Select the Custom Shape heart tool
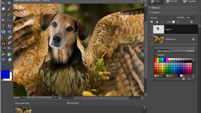 [3, 60]
